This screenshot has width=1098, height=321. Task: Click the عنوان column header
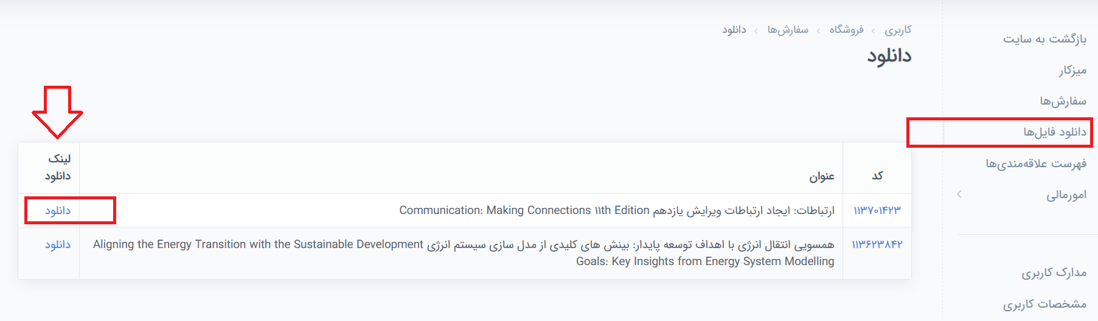[821, 176]
